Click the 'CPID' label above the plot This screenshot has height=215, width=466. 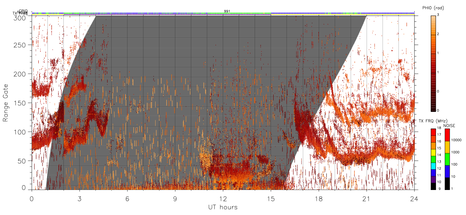(x=24, y=11)
